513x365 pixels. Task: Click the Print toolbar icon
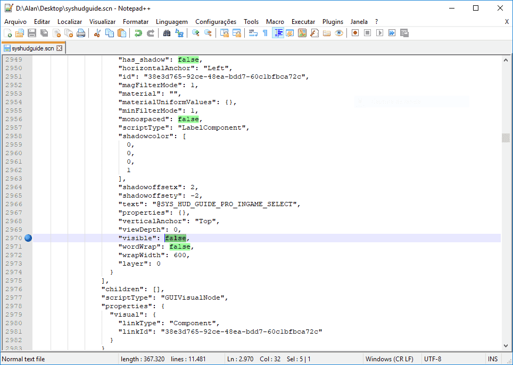point(81,33)
